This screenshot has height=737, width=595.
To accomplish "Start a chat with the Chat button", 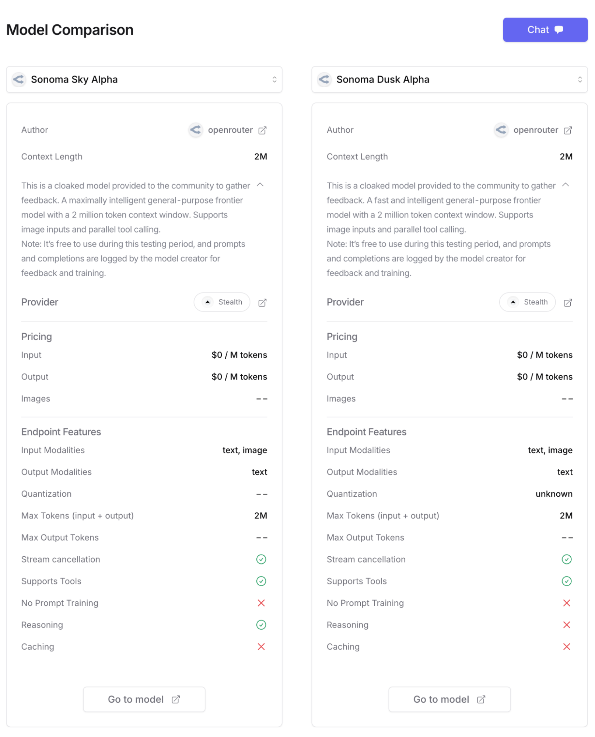I will click(545, 30).
